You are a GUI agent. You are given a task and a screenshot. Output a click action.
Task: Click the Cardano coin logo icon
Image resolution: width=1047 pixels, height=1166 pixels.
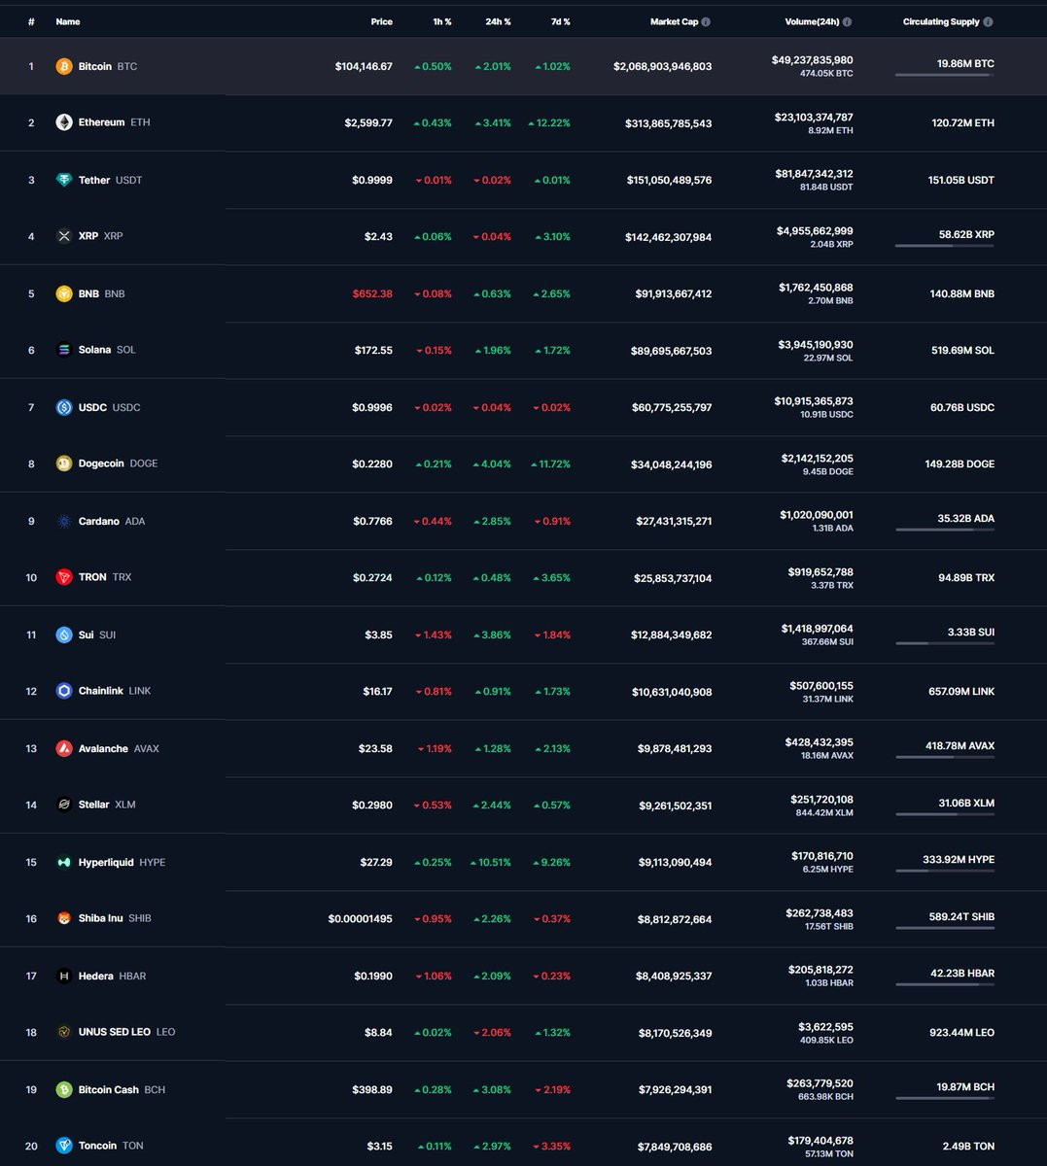(64, 521)
